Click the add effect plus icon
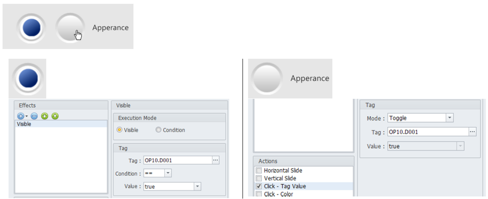The height and width of the screenshot is (199, 488). pyautogui.click(x=21, y=116)
